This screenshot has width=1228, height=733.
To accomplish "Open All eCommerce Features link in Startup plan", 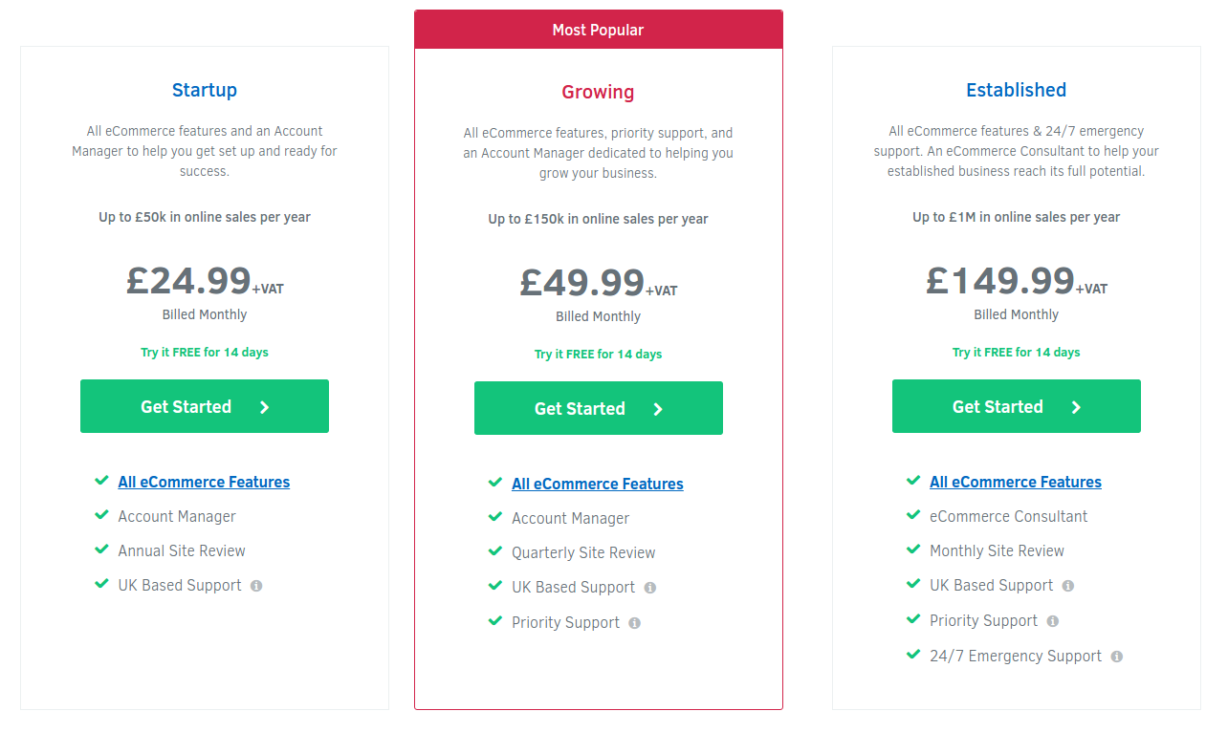I will [x=204, y=482].
